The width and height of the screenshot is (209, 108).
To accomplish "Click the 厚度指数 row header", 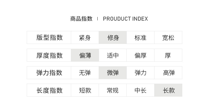I will pyautogui.click(x=49, y=55).
